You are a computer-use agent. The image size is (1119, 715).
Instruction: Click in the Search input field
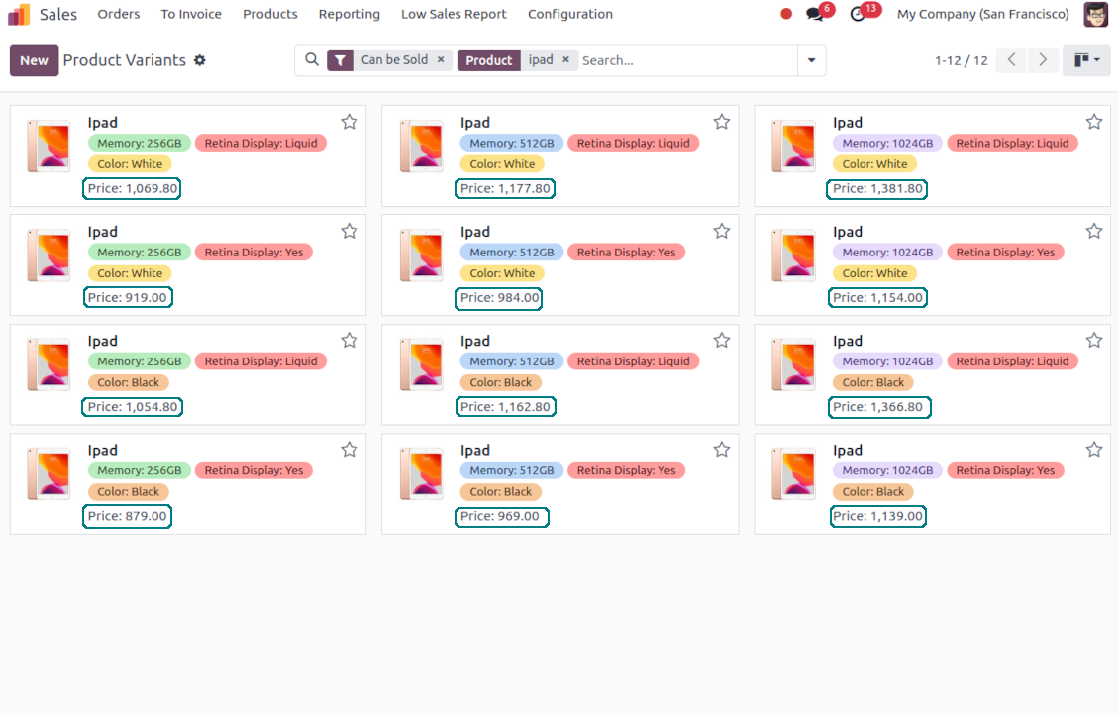click(x=686, y=60)
